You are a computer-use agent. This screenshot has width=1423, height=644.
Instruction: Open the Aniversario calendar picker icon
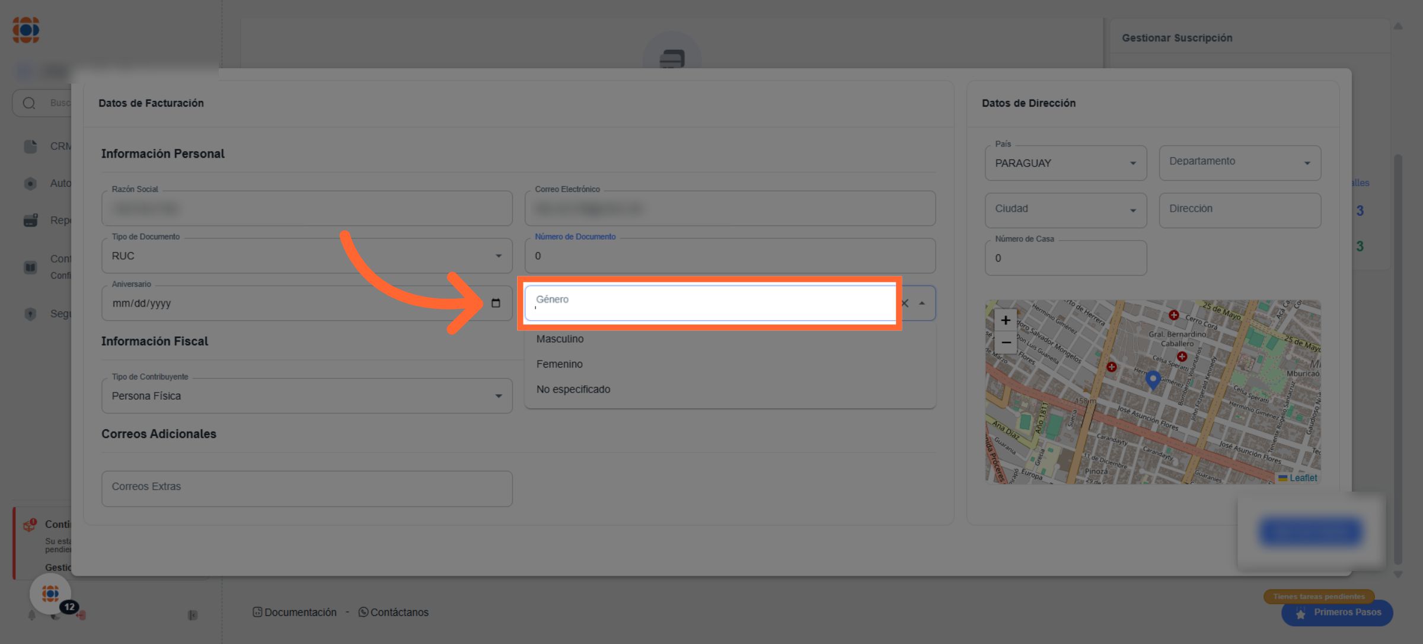(496, 303)
